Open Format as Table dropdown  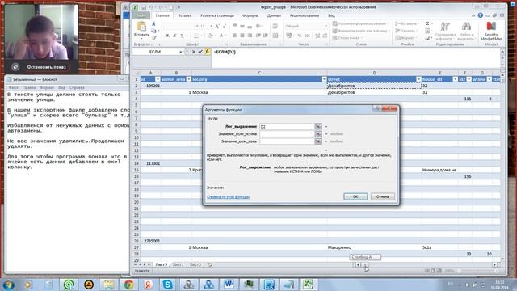pos(361,31)
